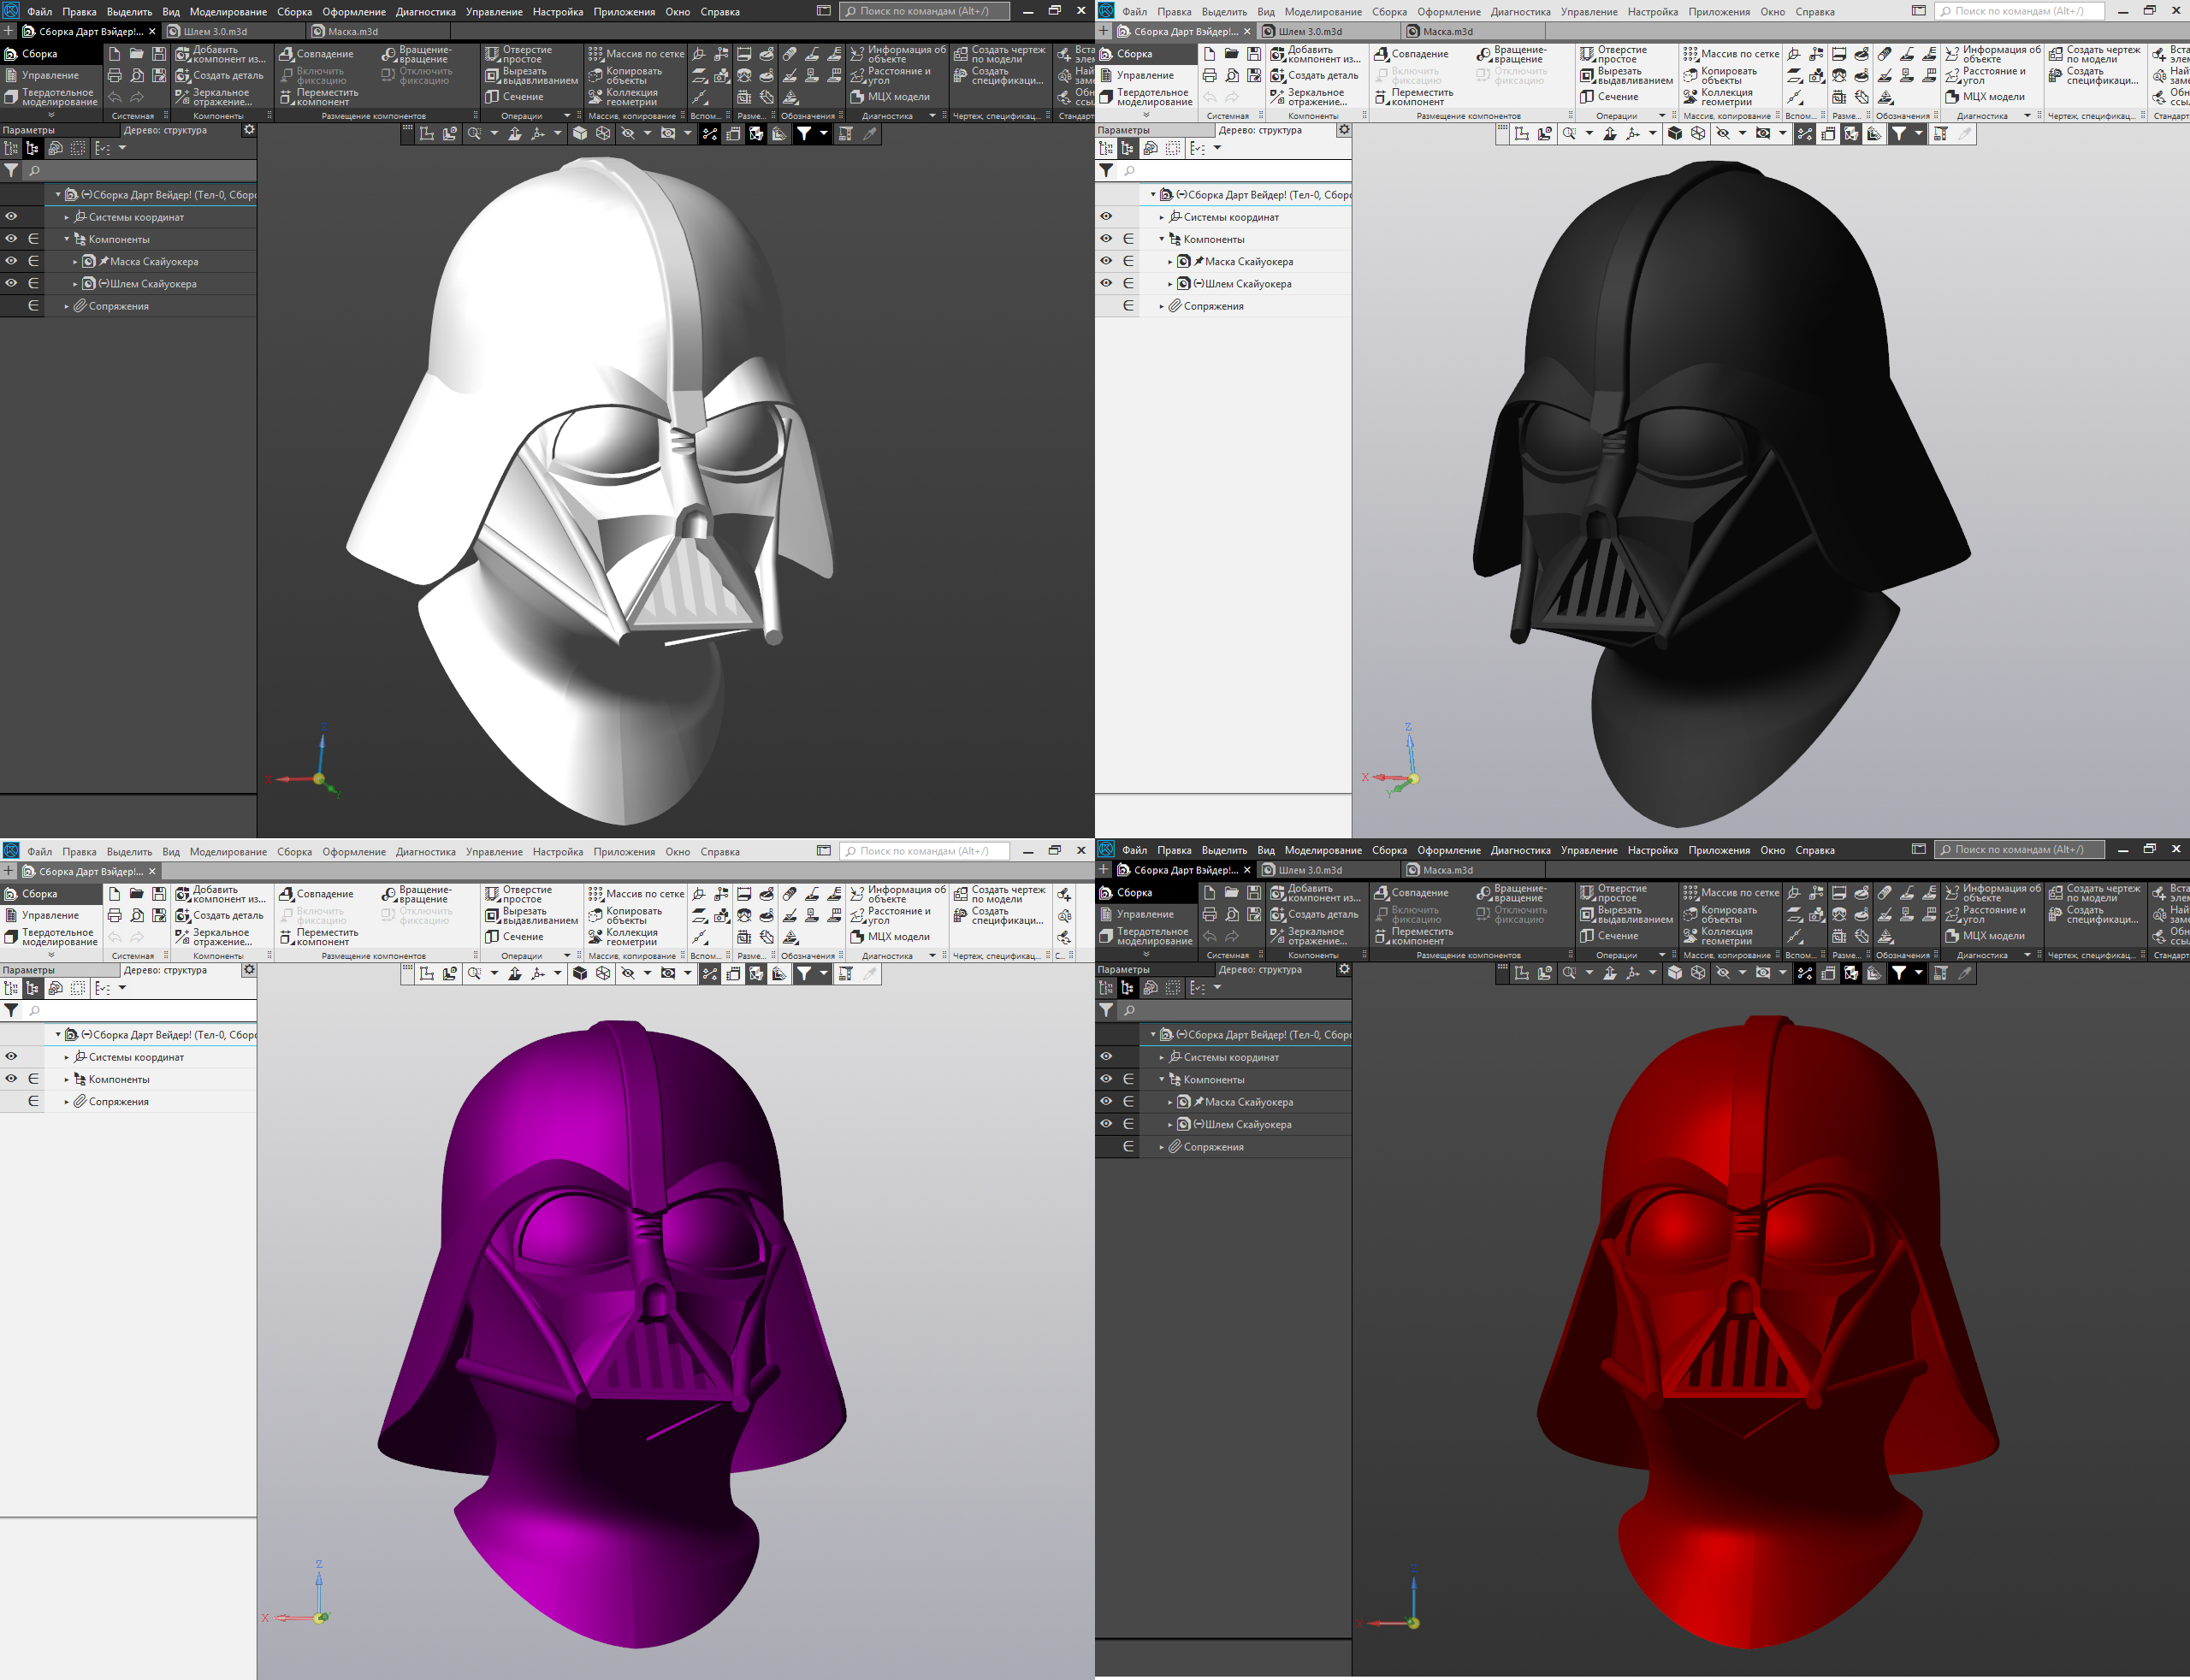
Task: Select wireframe cube display icon, black-model window
Action: click(x=1698, y=133)
